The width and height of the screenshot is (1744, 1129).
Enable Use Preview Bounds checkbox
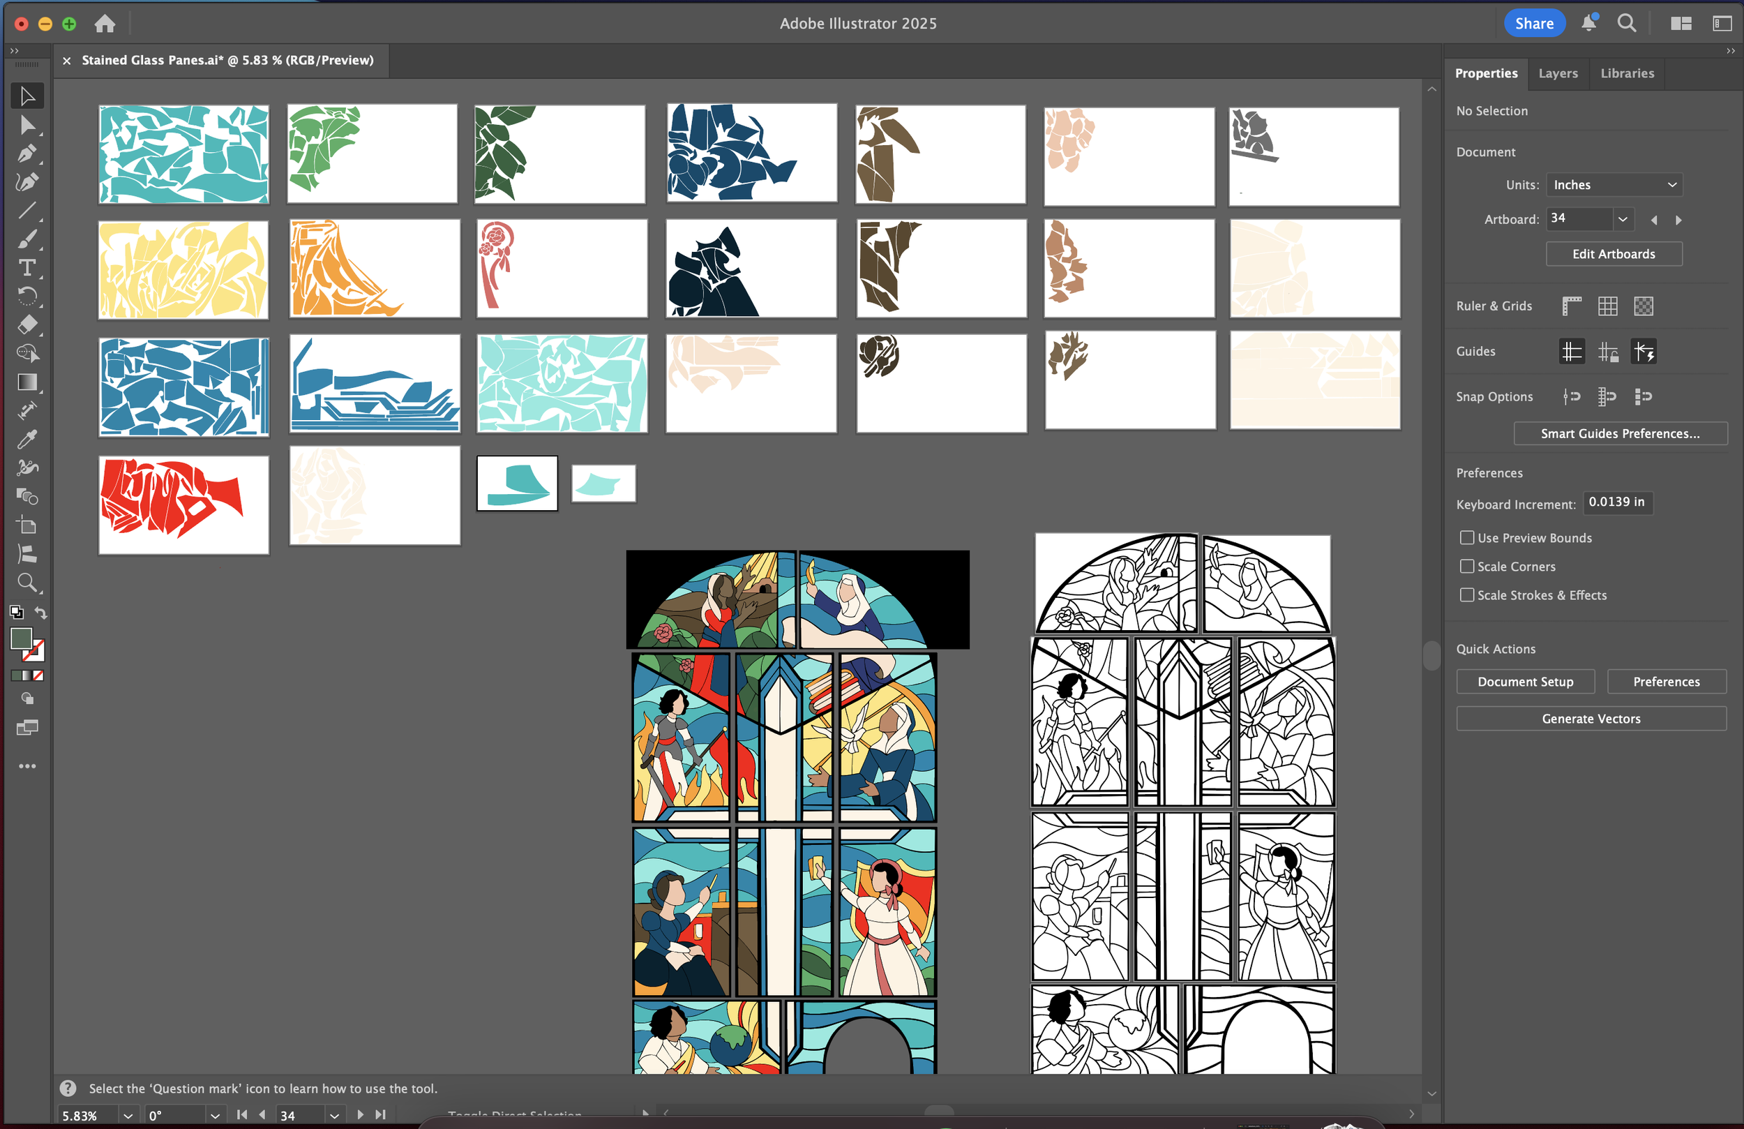(x=1466, y=538)
